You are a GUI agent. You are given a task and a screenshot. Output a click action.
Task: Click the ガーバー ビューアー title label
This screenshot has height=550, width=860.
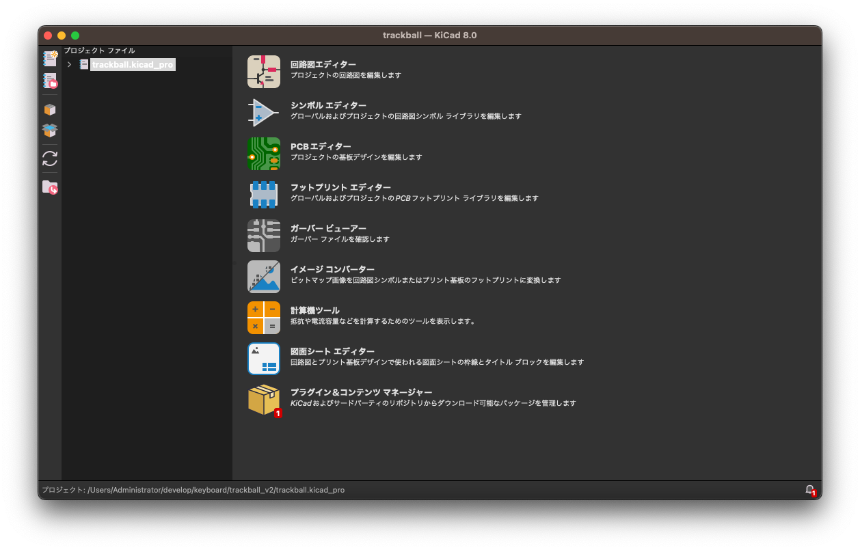coord(328,228)
